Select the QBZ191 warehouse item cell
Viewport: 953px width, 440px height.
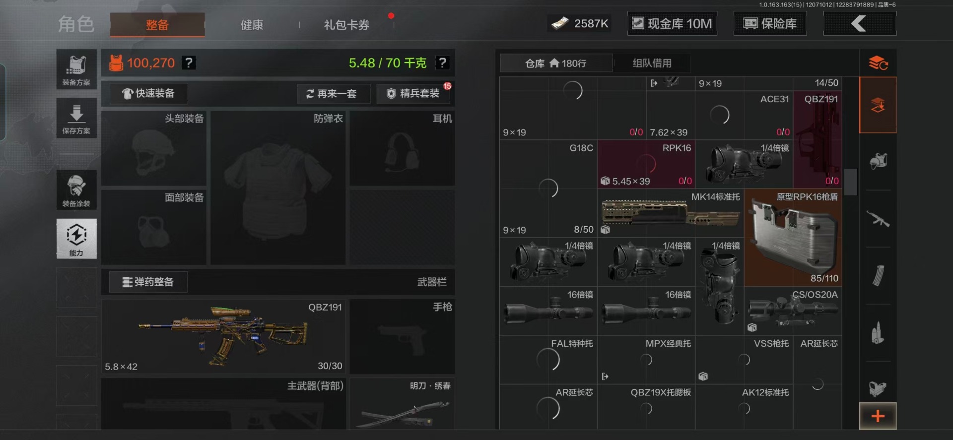tap(817, 139)
